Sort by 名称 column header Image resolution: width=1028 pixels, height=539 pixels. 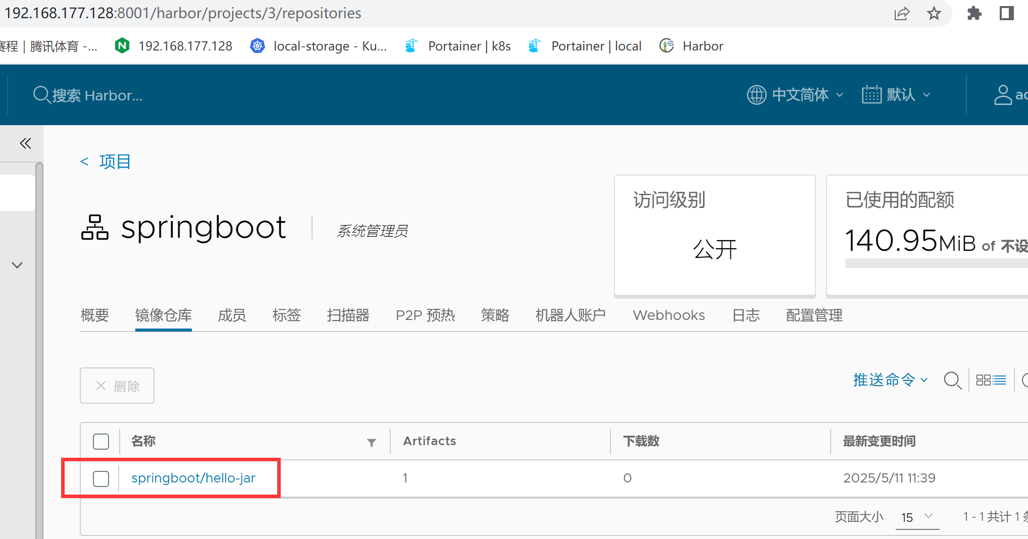143,441
